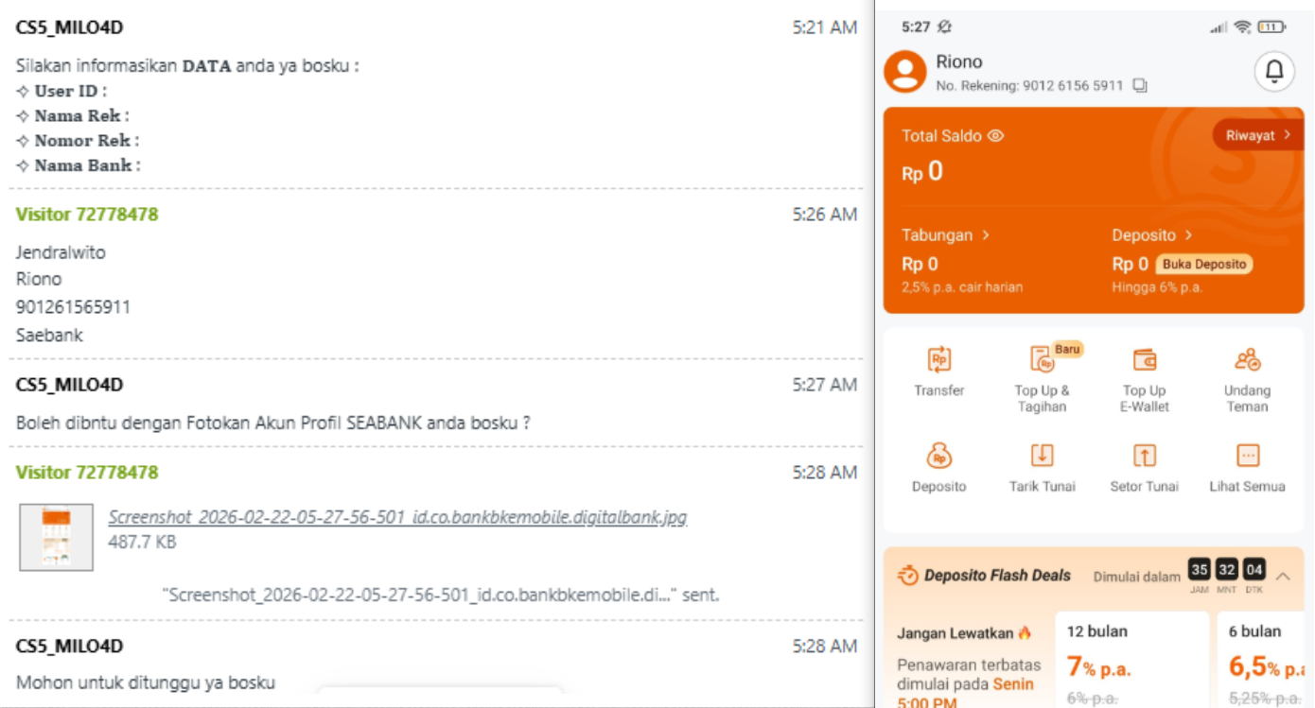Click the CS5_MILO4D sender name at 5:21 AM
Screen dimensions: 1315x708
click(x=69, y=27)
